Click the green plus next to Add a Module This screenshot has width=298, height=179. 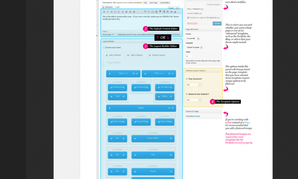[x=106, y=55]
